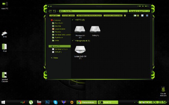Refresh the Acest PC location
169x105 pixels.
[126, 11]
